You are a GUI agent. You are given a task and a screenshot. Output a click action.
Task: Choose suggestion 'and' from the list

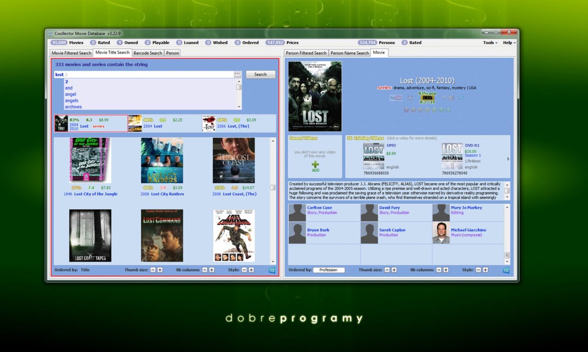[x=68, y=88]
